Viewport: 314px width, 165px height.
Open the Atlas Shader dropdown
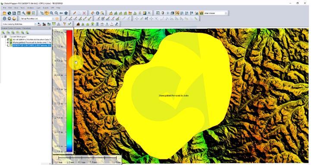point(216,13)
